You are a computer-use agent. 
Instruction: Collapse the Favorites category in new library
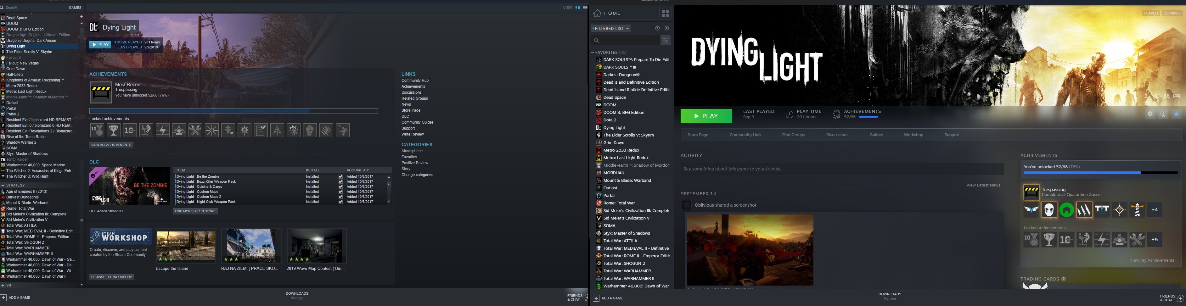pyautogui.click(x=593, y=53)
